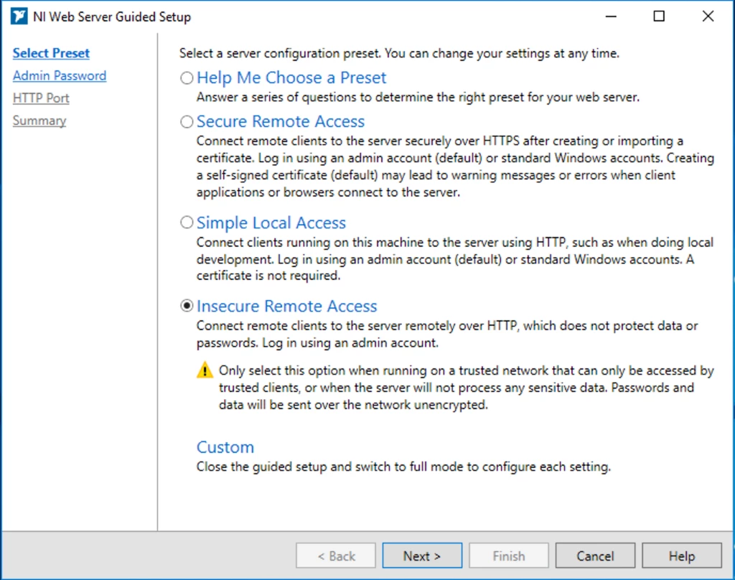Click the Simple Local Access description paragraph
735x580 pixels.
coord(454,259)
